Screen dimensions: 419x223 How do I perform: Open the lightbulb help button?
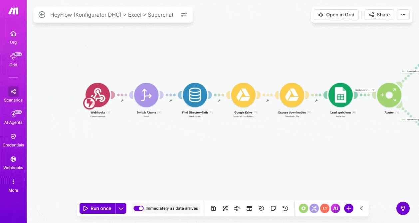point(403,208)
